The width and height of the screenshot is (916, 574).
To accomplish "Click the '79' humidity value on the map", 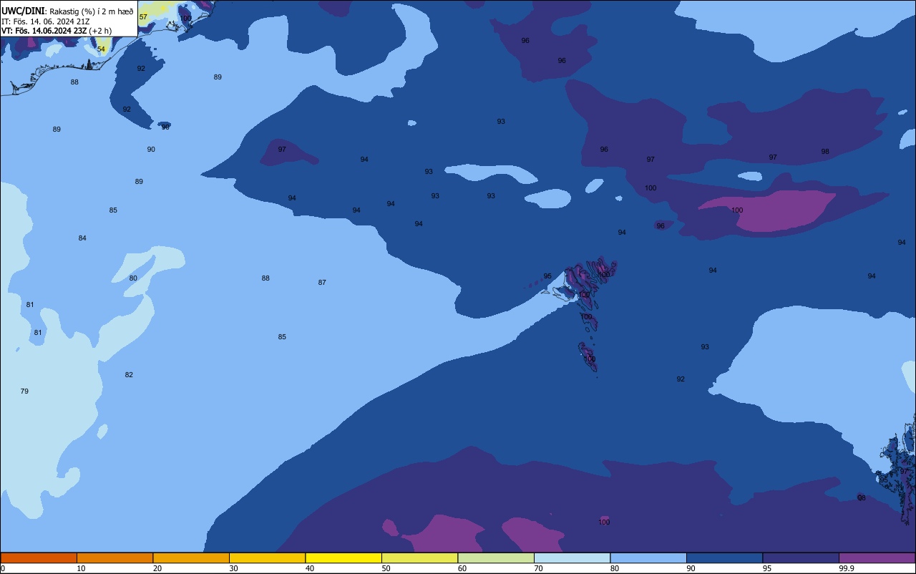I will pos(24,391).
